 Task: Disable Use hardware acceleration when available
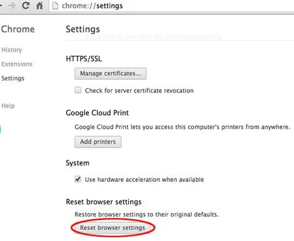pos(78,179)
